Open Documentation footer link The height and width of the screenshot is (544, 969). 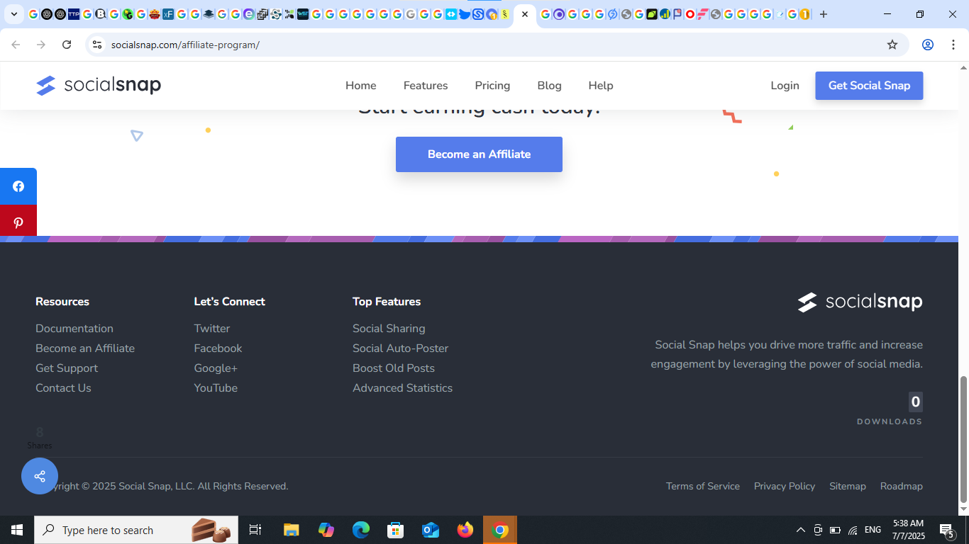pyautogui.click(x=74, y=329)
